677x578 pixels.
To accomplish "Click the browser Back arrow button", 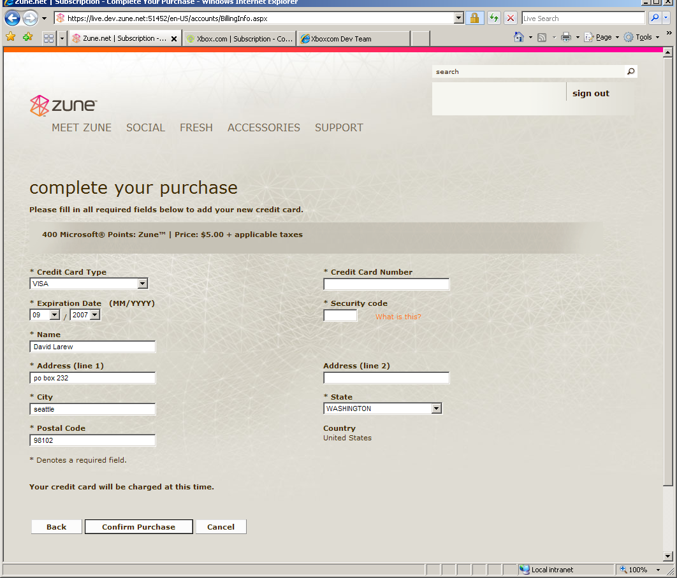I will click(12, 18).
